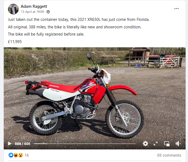The height and width of the screenshot is (162, 188).
Task: Play the motorcycle video
Action: coord(10,144)
